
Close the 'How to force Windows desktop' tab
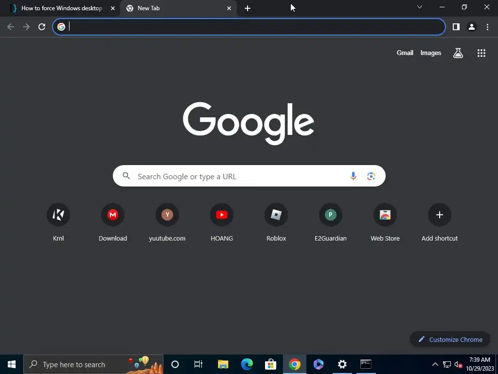tap(113, 8)
